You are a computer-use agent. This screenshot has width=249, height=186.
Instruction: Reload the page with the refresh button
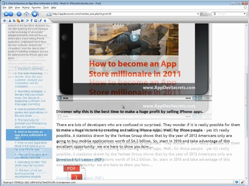click(x=19, y=14)
